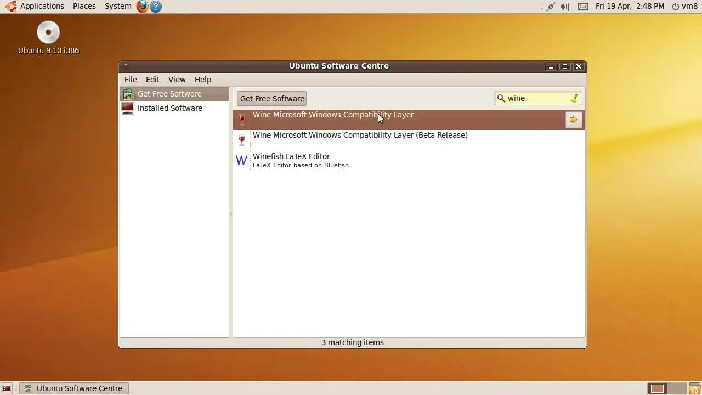Open Ubuntu 9.10 i386 disc on desktop

[48, 38]
